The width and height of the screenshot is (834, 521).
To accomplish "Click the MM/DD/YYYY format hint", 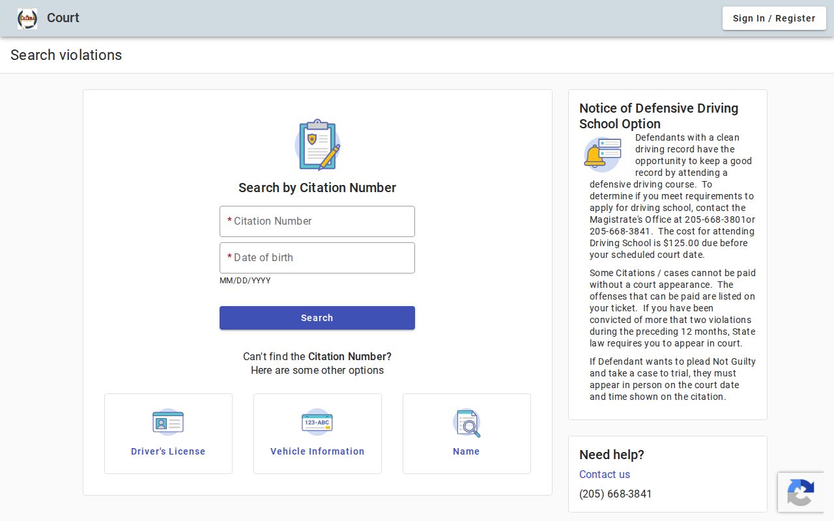I will point(245,281).
